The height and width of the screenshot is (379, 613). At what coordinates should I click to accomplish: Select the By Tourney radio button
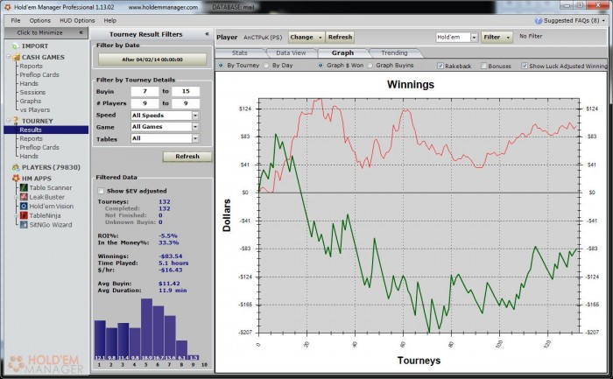click(x=221, y=66)
